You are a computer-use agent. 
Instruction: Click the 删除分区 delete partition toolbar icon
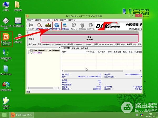[x=82, y=26]
